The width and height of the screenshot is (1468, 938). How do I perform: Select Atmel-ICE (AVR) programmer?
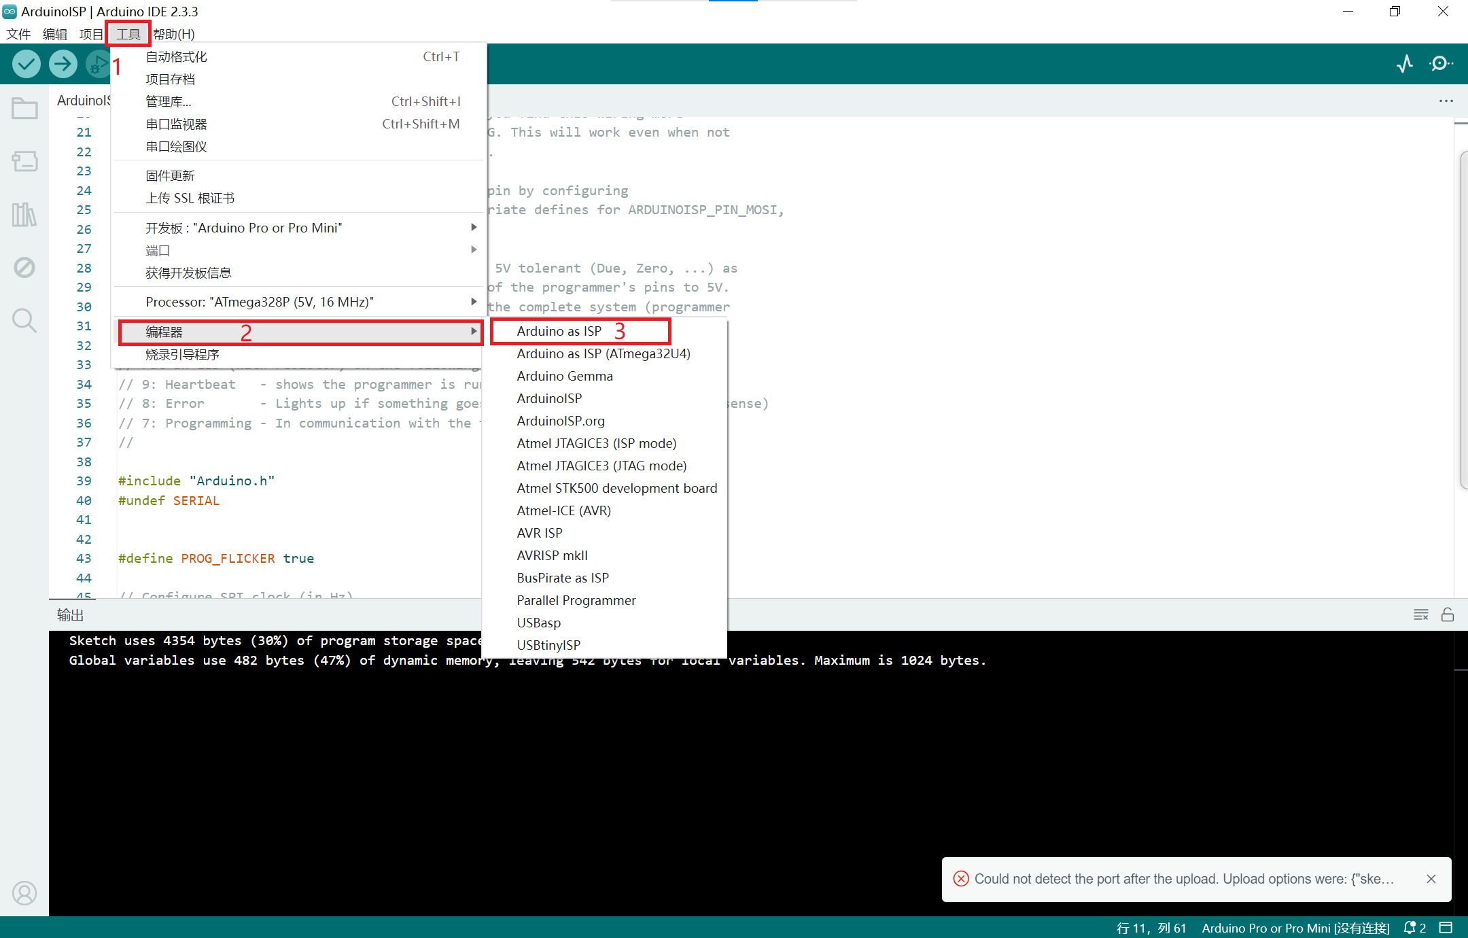[604, 510]
